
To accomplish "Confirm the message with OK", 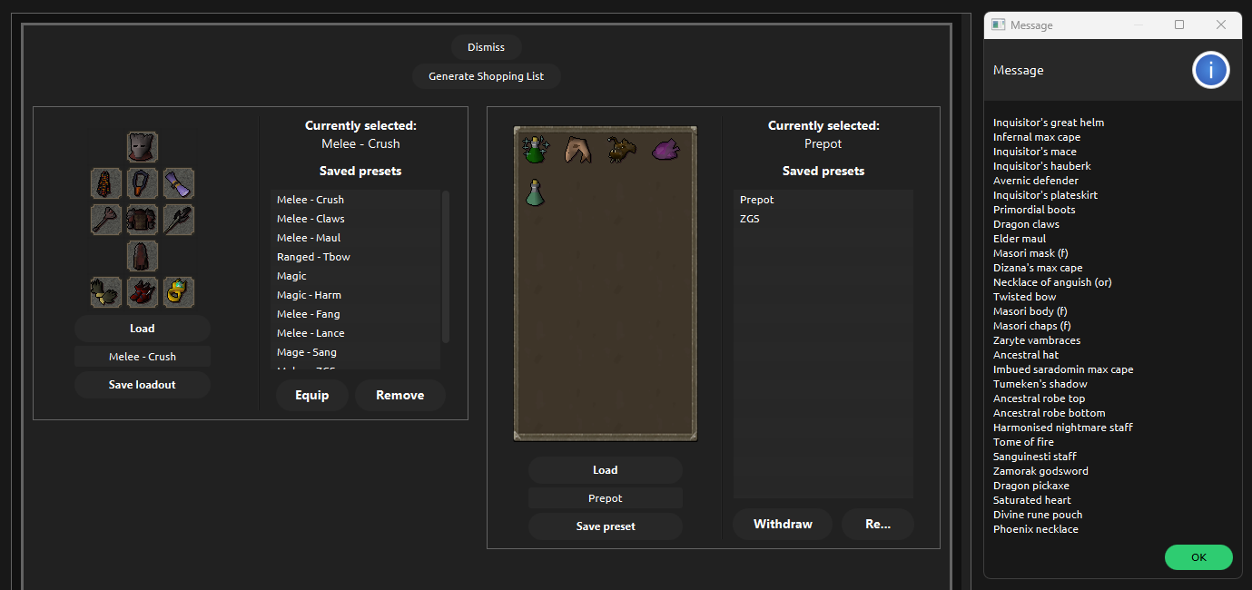I will tap(1198, 557).
